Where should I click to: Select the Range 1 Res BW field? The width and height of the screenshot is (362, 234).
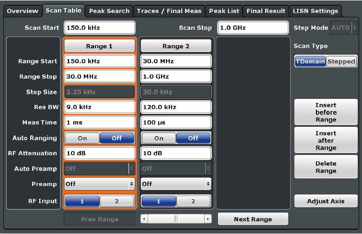100,107
